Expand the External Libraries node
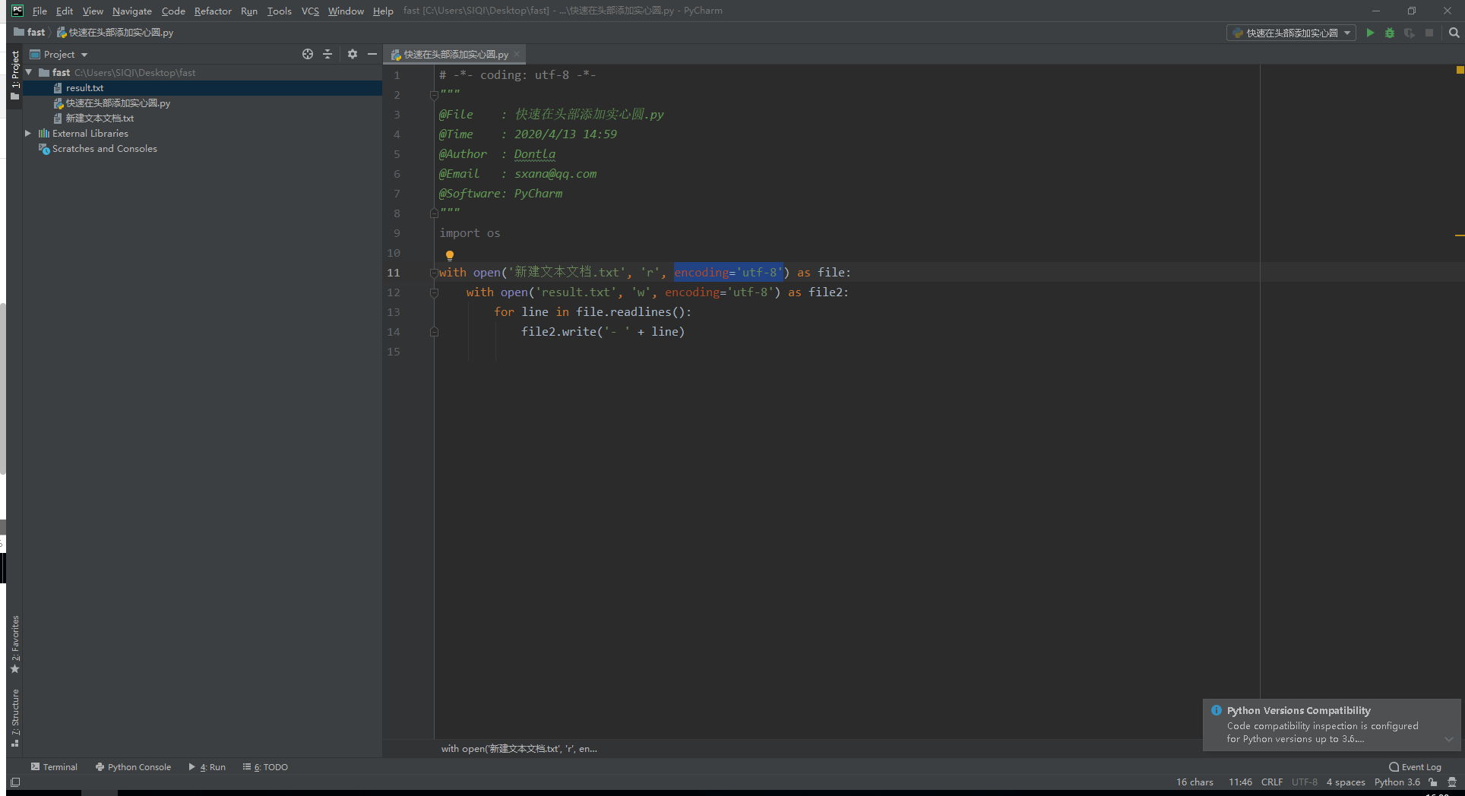The height and width of the screenshot is (796, 1465). 29,133
